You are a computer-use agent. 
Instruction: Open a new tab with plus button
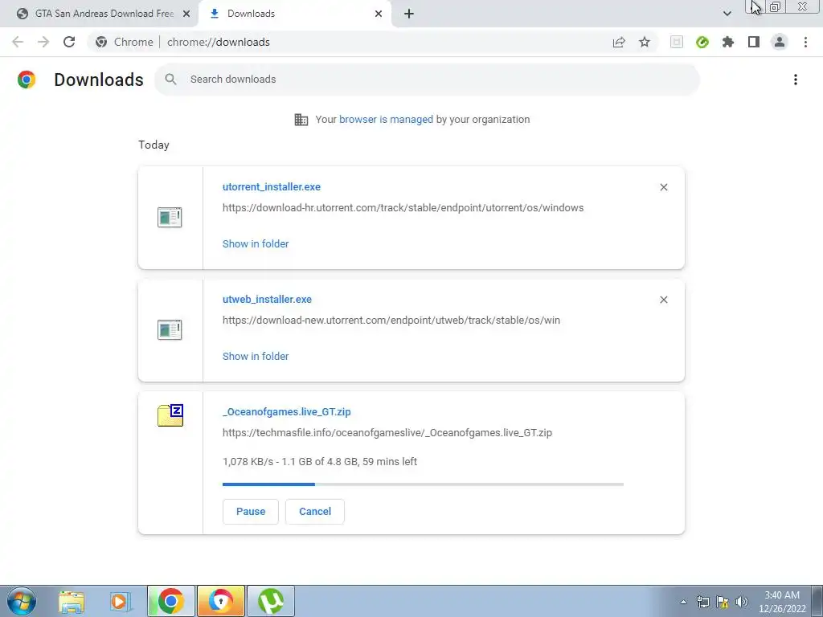409,14
